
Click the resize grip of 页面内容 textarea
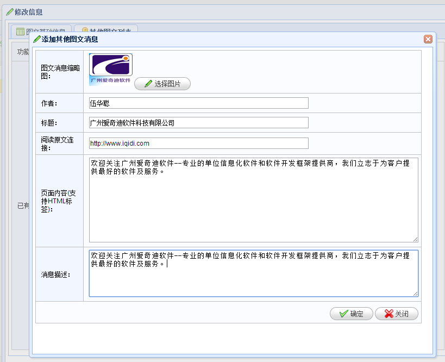pyautogui.click(x=416, y=240)
